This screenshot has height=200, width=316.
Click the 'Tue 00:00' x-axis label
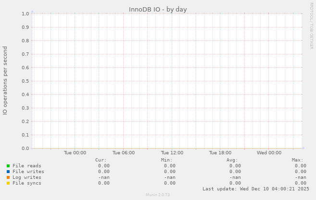(x=75, y=153)
